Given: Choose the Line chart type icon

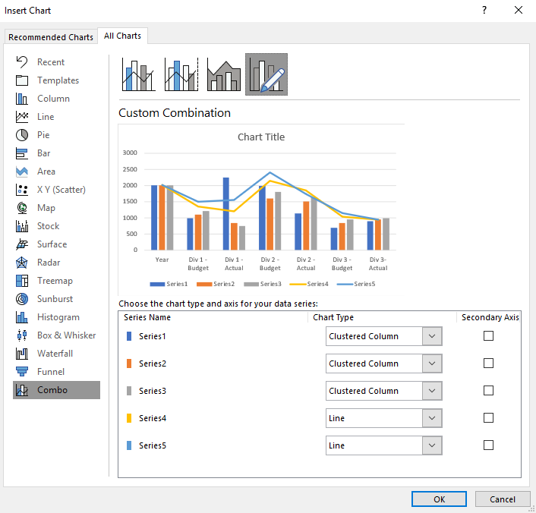Looking at the screenshot, I should pyautogui.click(x=22, y=117).
